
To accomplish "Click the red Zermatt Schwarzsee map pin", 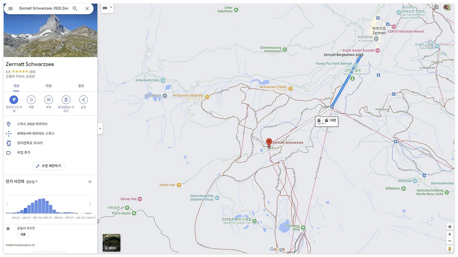I will [269, 142].
